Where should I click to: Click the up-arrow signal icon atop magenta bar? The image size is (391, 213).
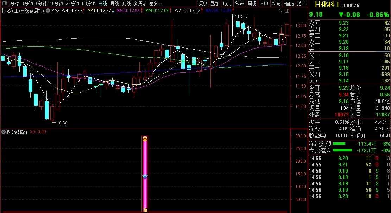coord(145,139)
